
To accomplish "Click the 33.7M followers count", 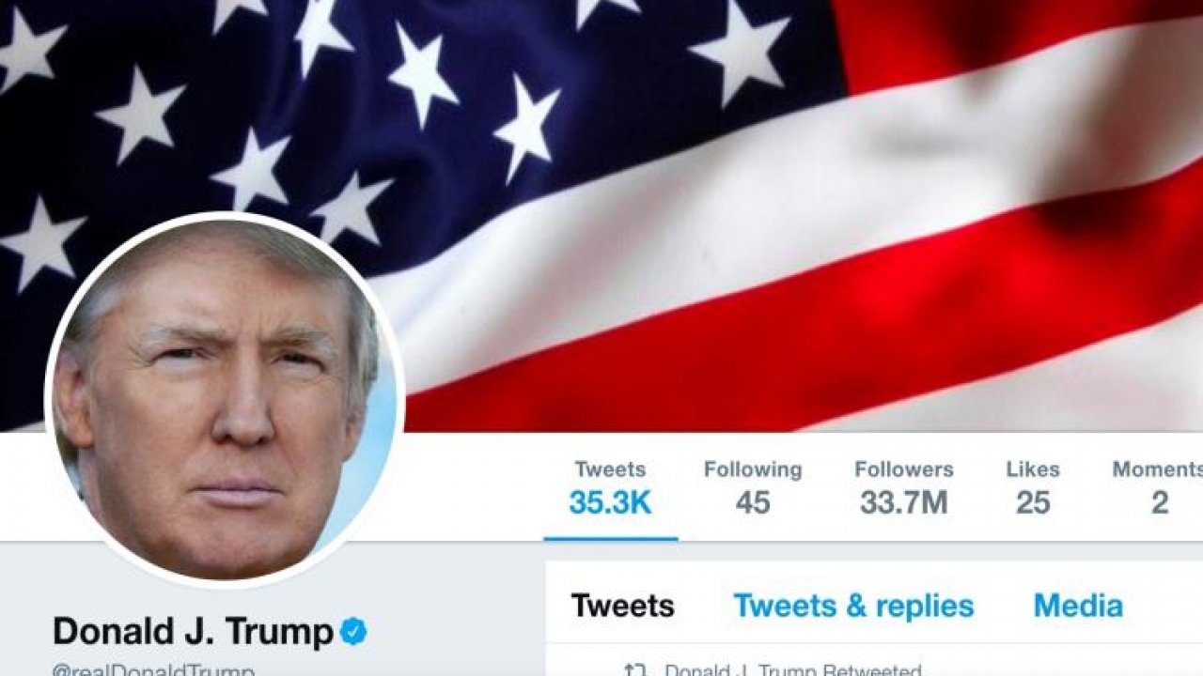I will 904,503.
